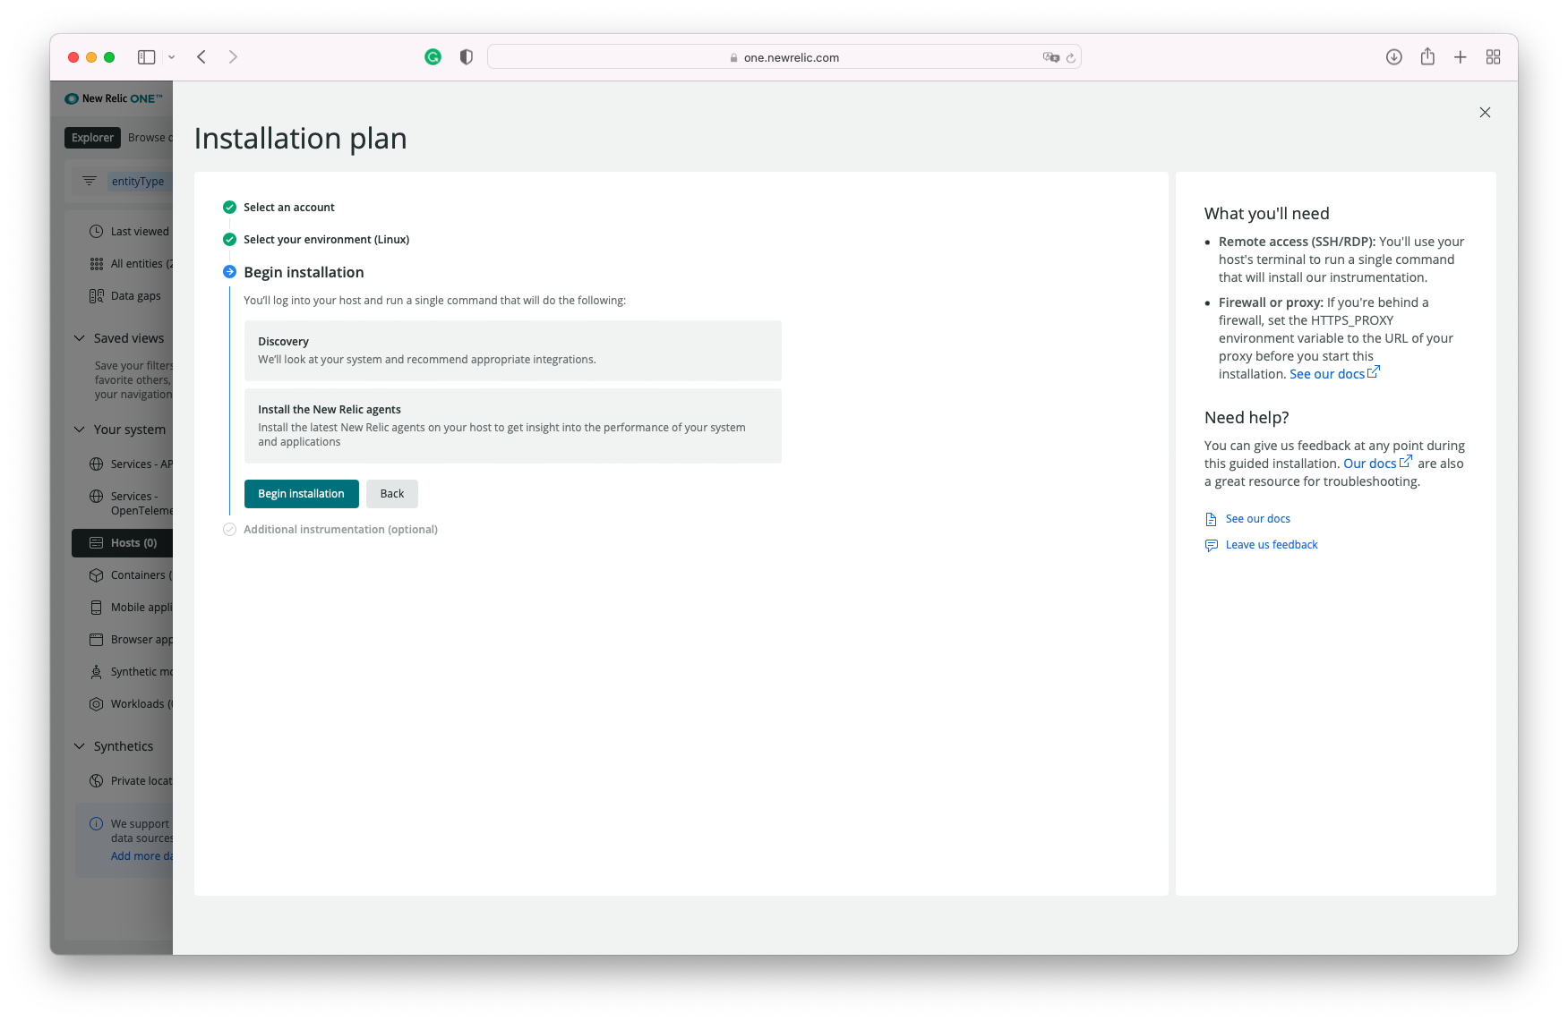Open Data gaps in sidebar

(x=125, y=296)
